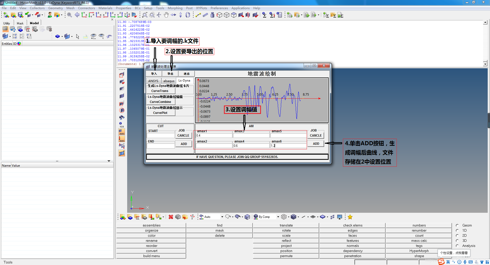Expand the By Comp color mode dropdown
Viewport: 490px width, 265px height.
[278, 217]
